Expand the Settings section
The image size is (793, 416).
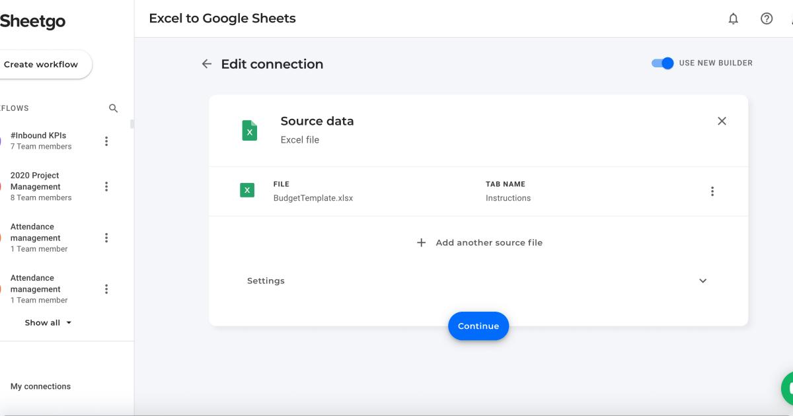(x=702, y=280)
